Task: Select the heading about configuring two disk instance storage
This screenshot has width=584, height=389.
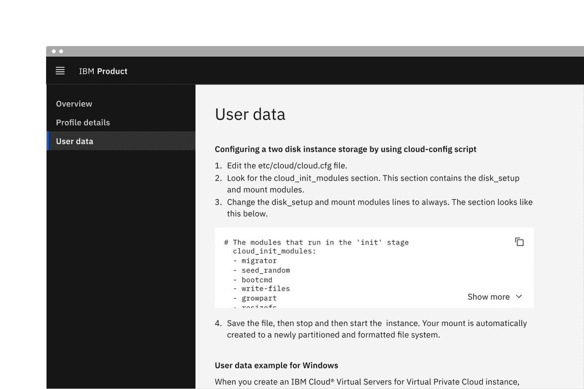Action: point(345,149)
